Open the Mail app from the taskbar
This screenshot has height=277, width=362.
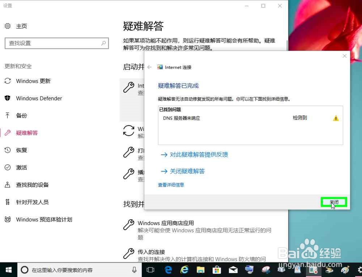point(233,270)
